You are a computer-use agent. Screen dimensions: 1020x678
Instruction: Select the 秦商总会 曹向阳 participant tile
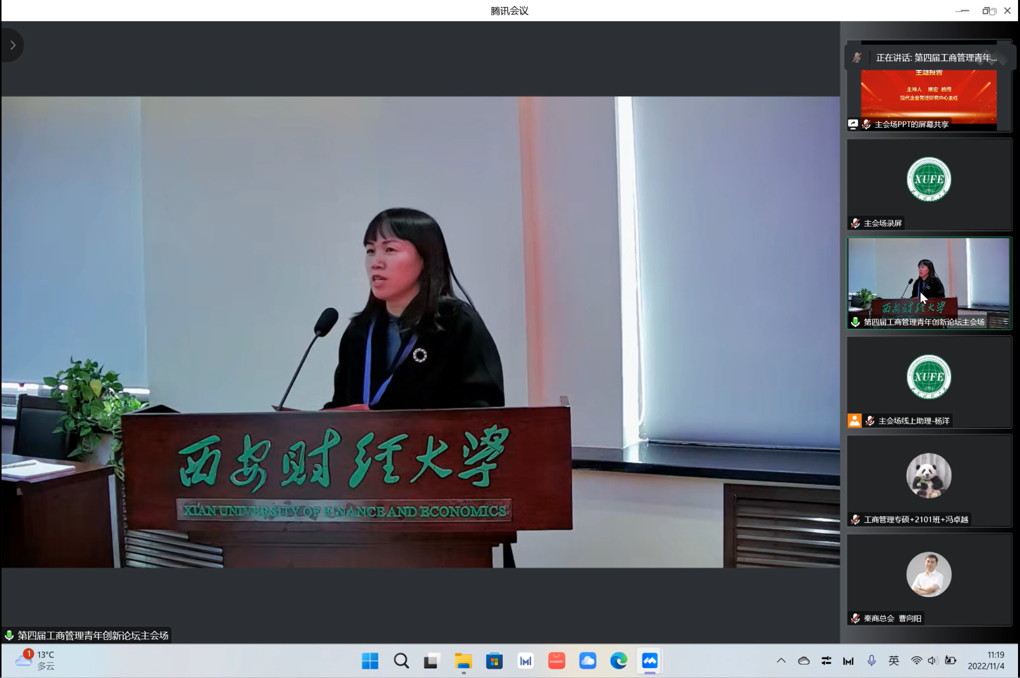(x=929, y=579)
